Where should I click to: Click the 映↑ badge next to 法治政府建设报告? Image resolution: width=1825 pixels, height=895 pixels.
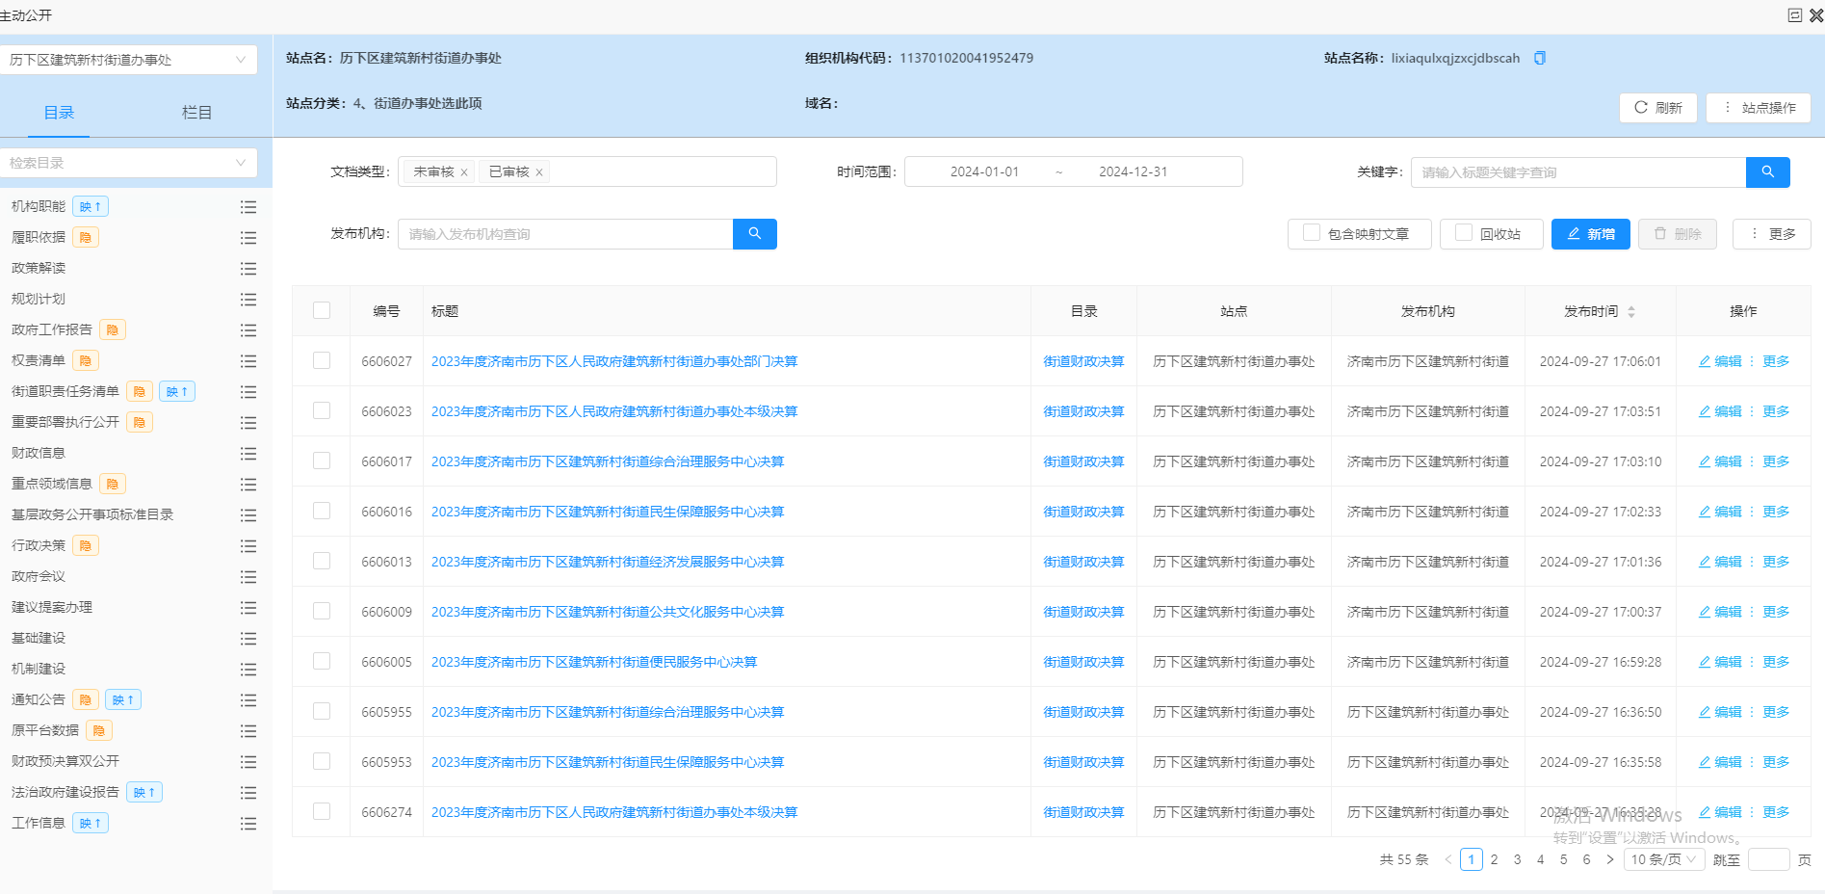click(x=144, y=792)
